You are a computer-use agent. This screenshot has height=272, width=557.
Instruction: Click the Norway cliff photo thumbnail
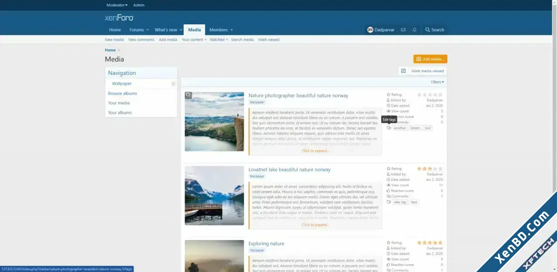tap(214, 121)
